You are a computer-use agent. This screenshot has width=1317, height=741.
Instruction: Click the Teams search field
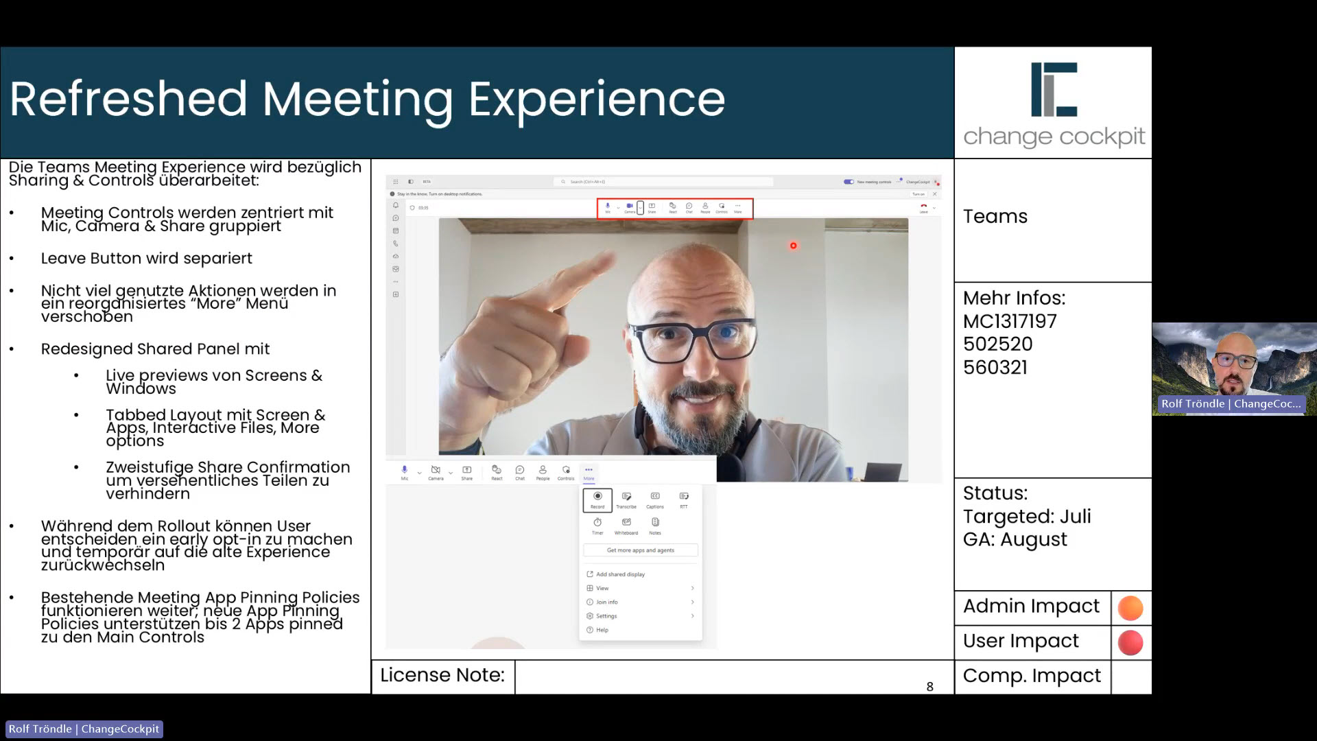663,182
